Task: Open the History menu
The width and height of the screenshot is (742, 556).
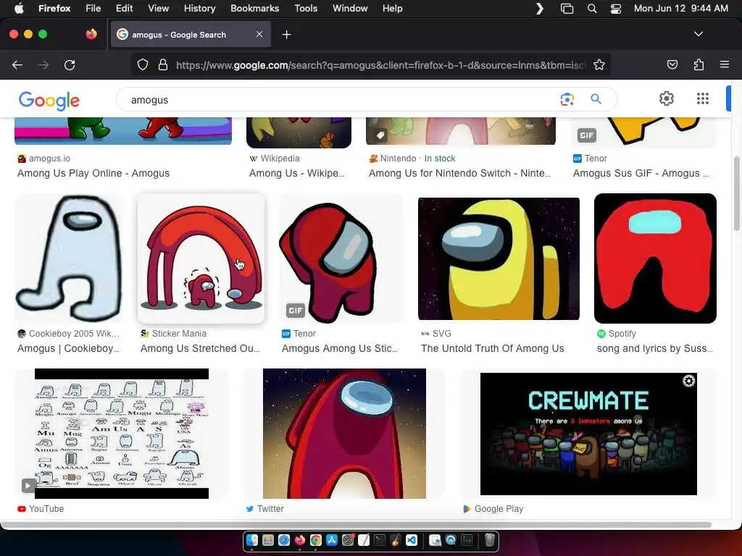Action: tap(199, 8)
